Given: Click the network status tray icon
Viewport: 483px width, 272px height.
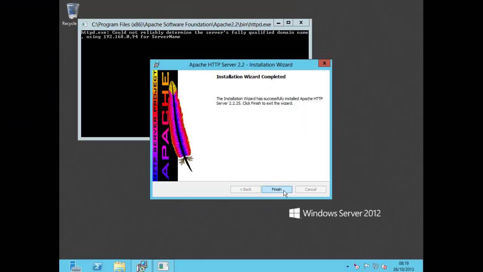Looking at the screenshot, I should pyautogui.click(x=375, y=267).
